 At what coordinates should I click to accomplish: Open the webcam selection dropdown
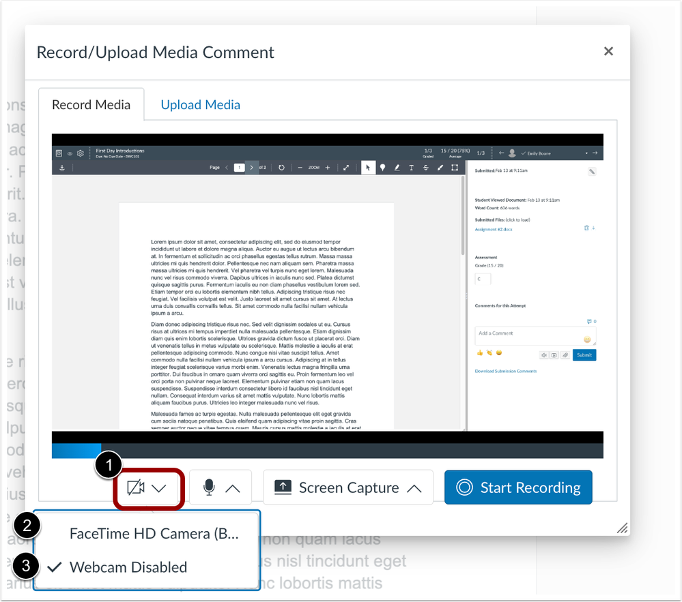147,487
